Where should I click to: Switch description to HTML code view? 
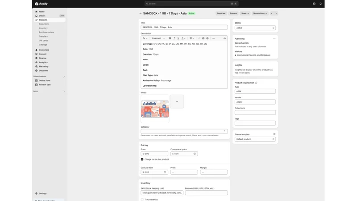[x=224, y=38]
